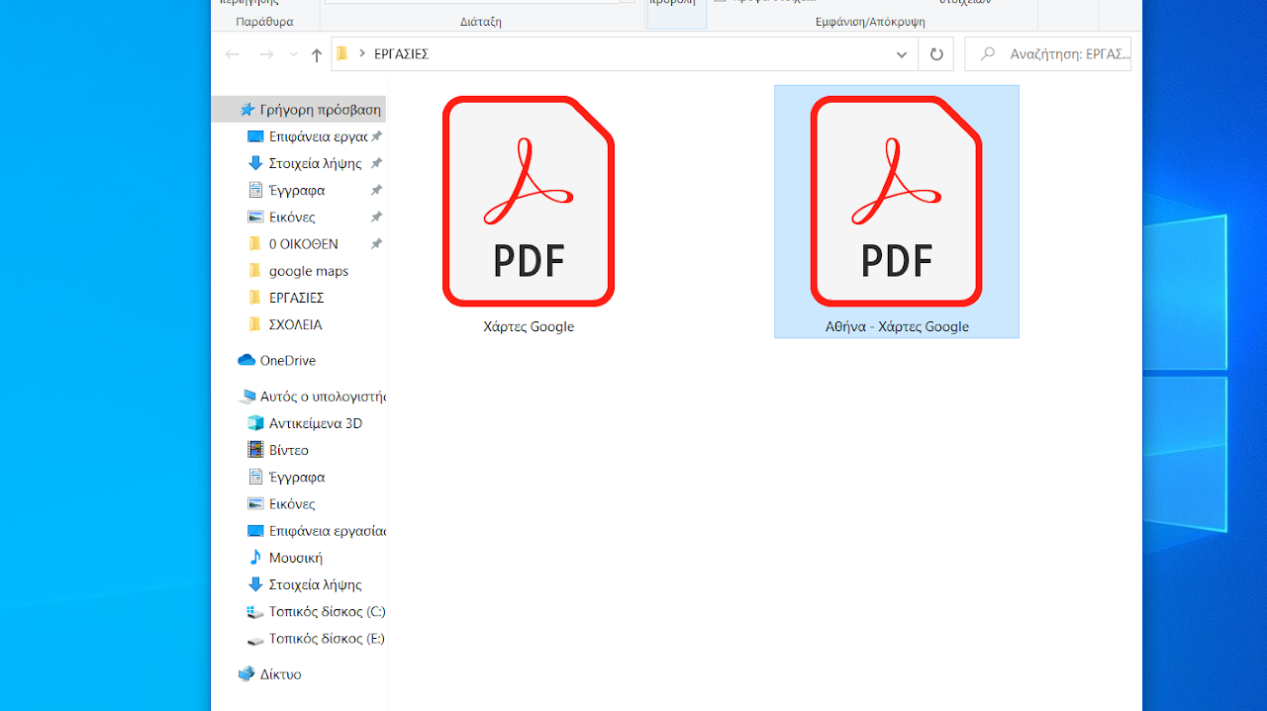Open the Μουσική folder
This screenshot has height=711, width=1267.
tap(285, 558)
